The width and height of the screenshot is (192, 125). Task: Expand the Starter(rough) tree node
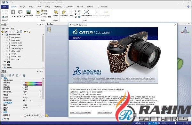tap(5, 48)
